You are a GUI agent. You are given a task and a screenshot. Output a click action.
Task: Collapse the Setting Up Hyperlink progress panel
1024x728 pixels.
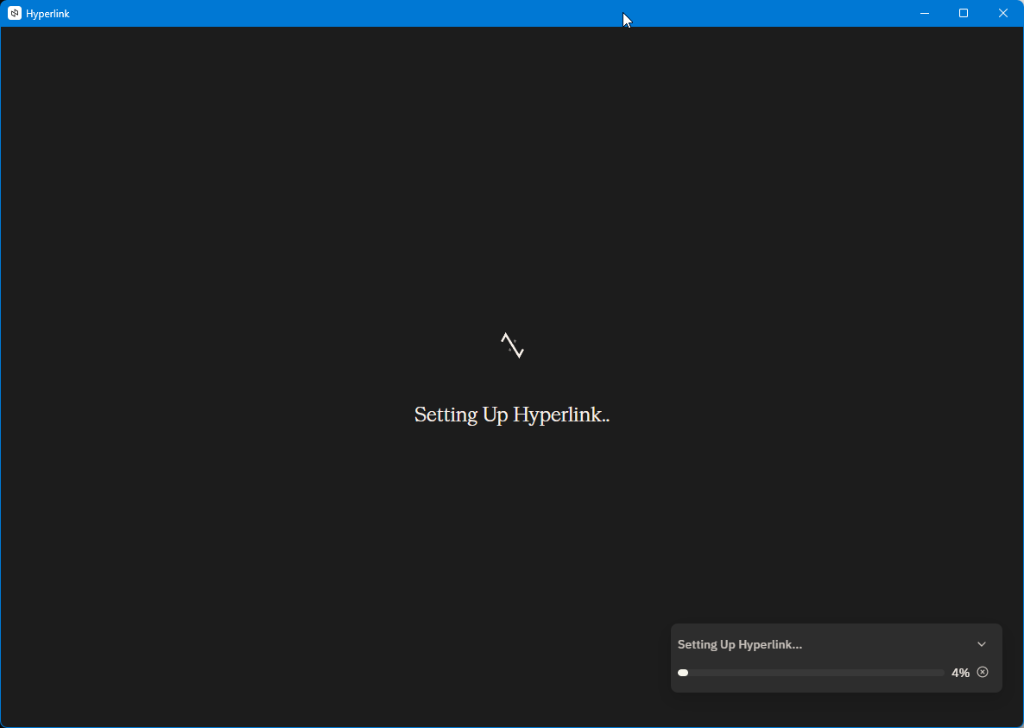click(x=982, y=644)
